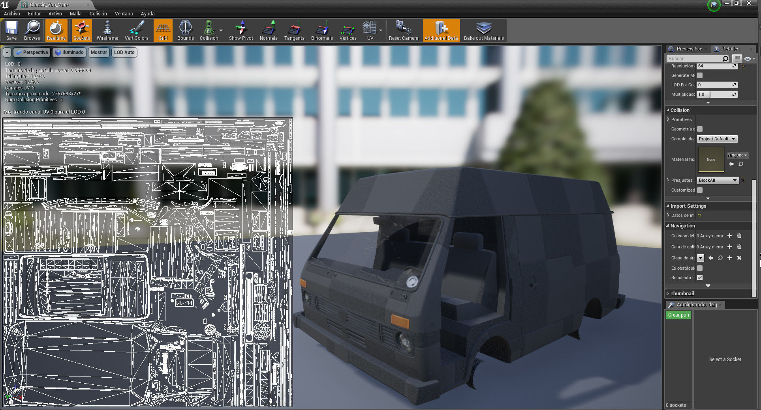Screen dimensions: 761x410
Task: Display Binormals on the mesh
Action: coord(322,30)
